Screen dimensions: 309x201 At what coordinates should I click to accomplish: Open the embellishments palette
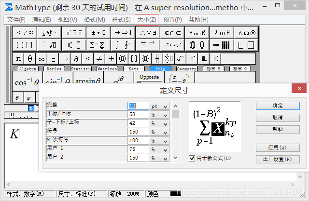(x=74, y=32)
